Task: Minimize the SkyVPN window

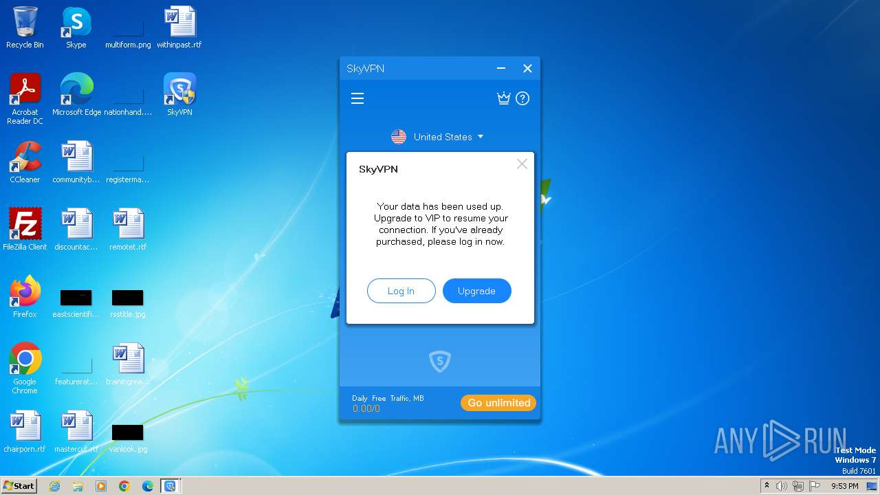Action: 501,68
